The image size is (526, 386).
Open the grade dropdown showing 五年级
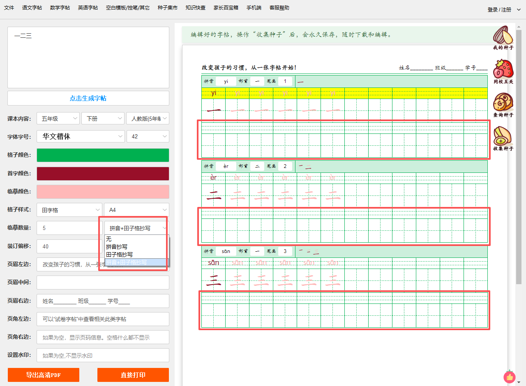point(58,119)
